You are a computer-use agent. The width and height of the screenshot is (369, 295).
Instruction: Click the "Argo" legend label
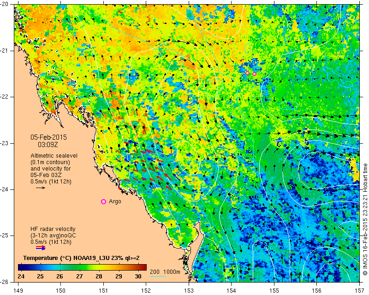115,201
